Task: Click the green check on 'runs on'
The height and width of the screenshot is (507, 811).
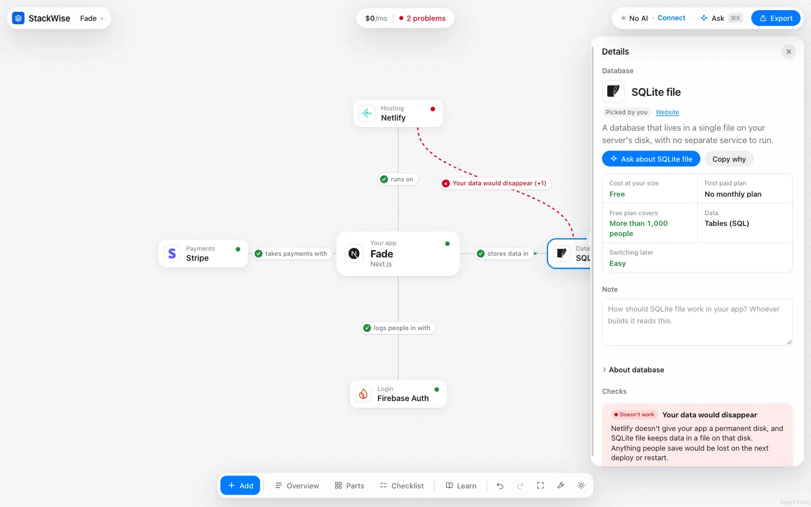Action: (384, 179)
